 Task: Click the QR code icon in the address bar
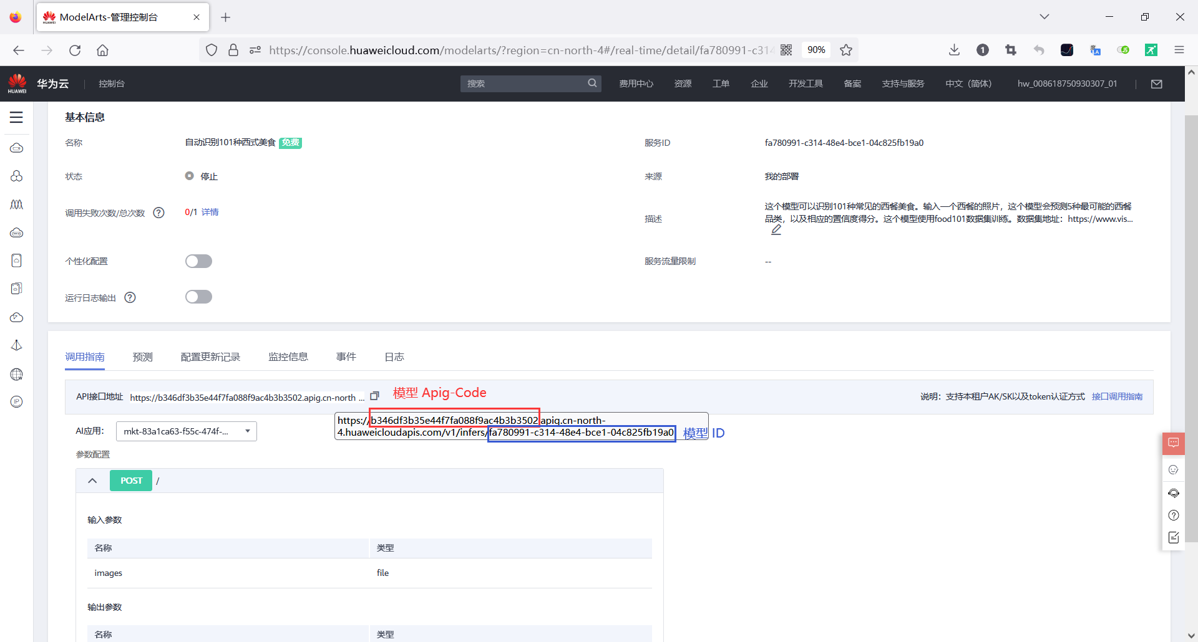click(786, 50)
